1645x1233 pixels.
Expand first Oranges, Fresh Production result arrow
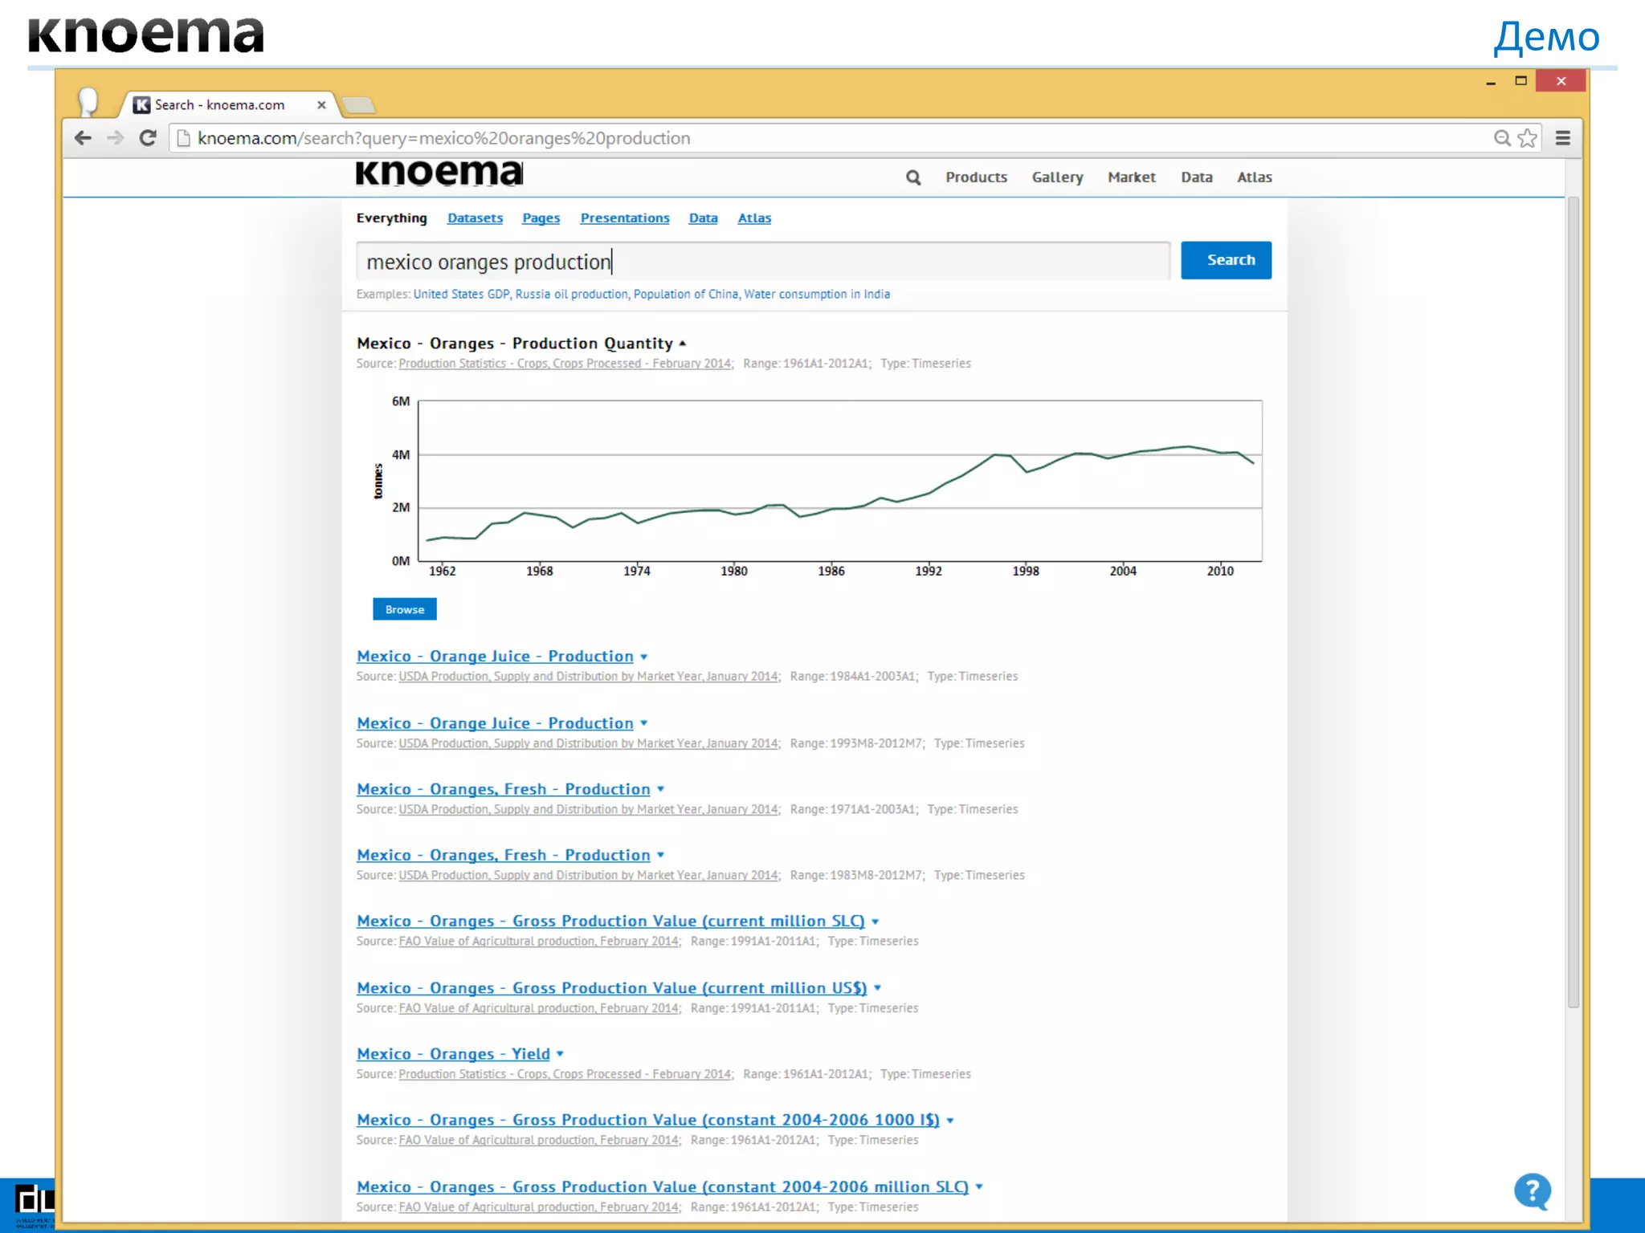coord(660,790)
